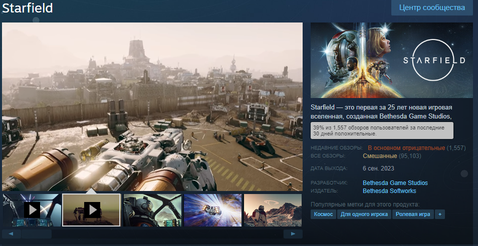Click the thumbnail strip scrollbar handle
478x246 pixels.
pos(36,234)
